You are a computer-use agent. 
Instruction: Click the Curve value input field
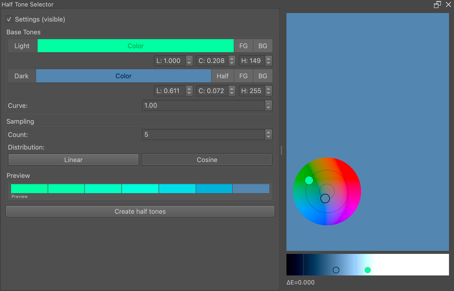tap(203, 106)
